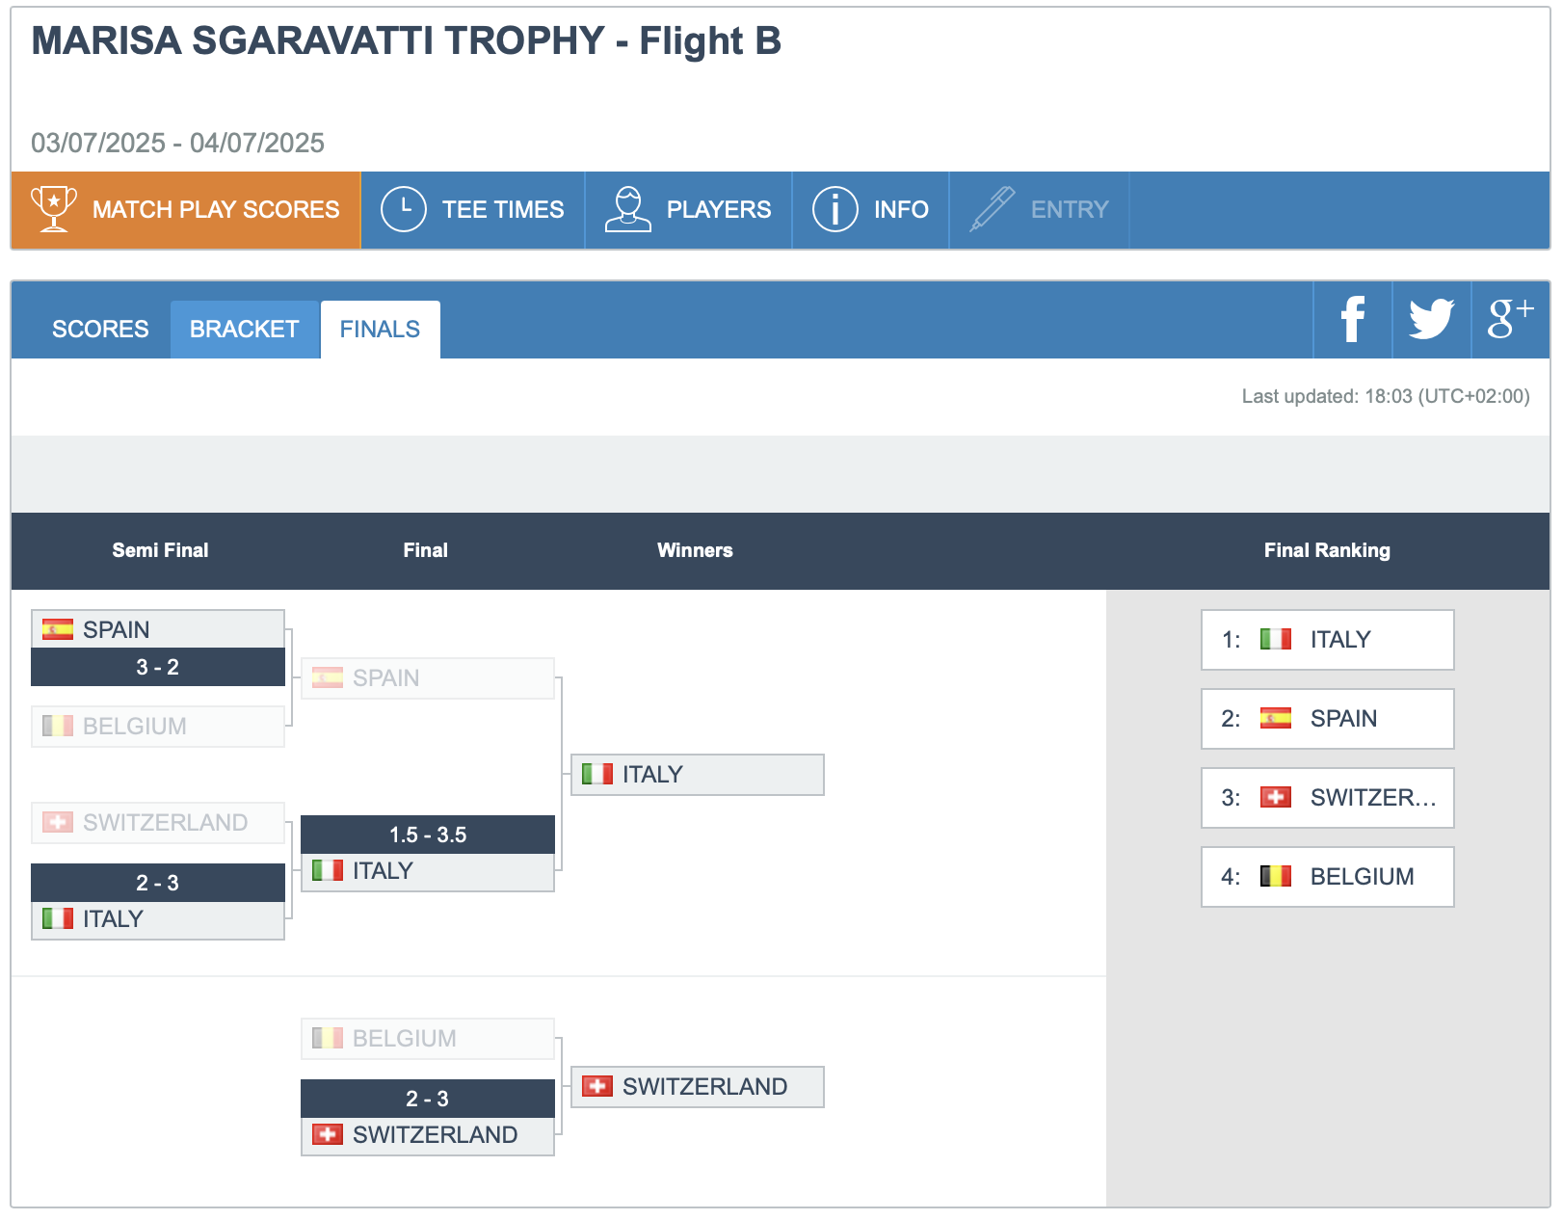Open the Info label

point(901,210)
